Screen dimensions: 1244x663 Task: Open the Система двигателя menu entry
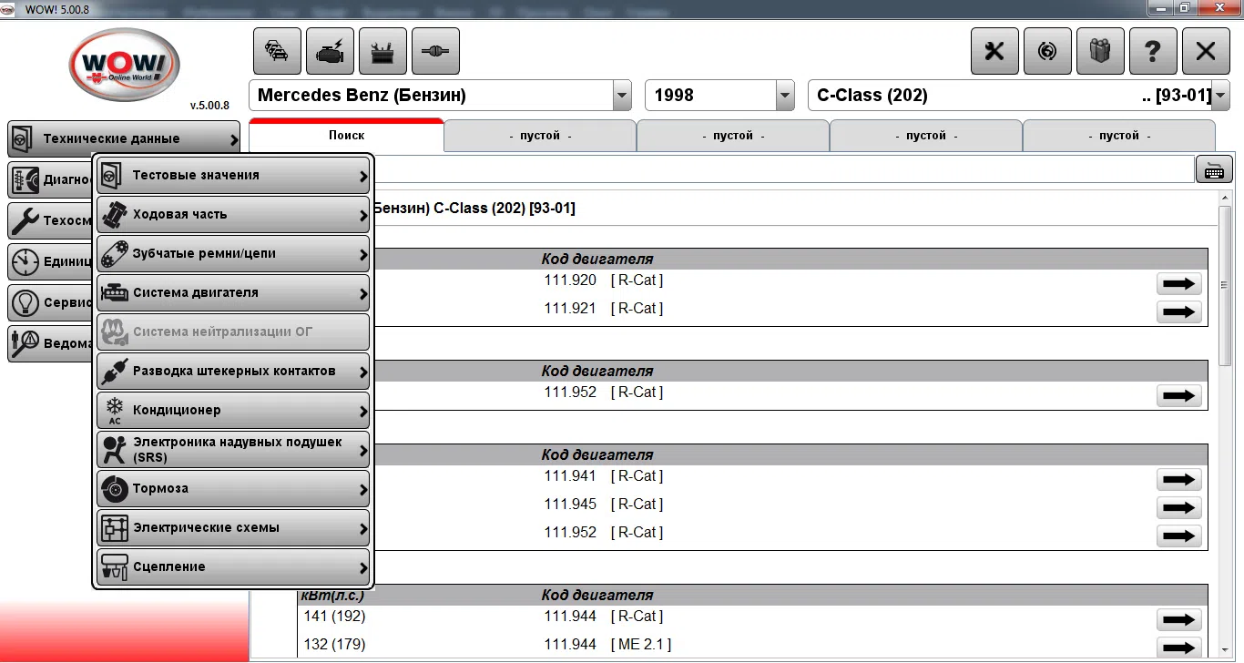point(233,292)
